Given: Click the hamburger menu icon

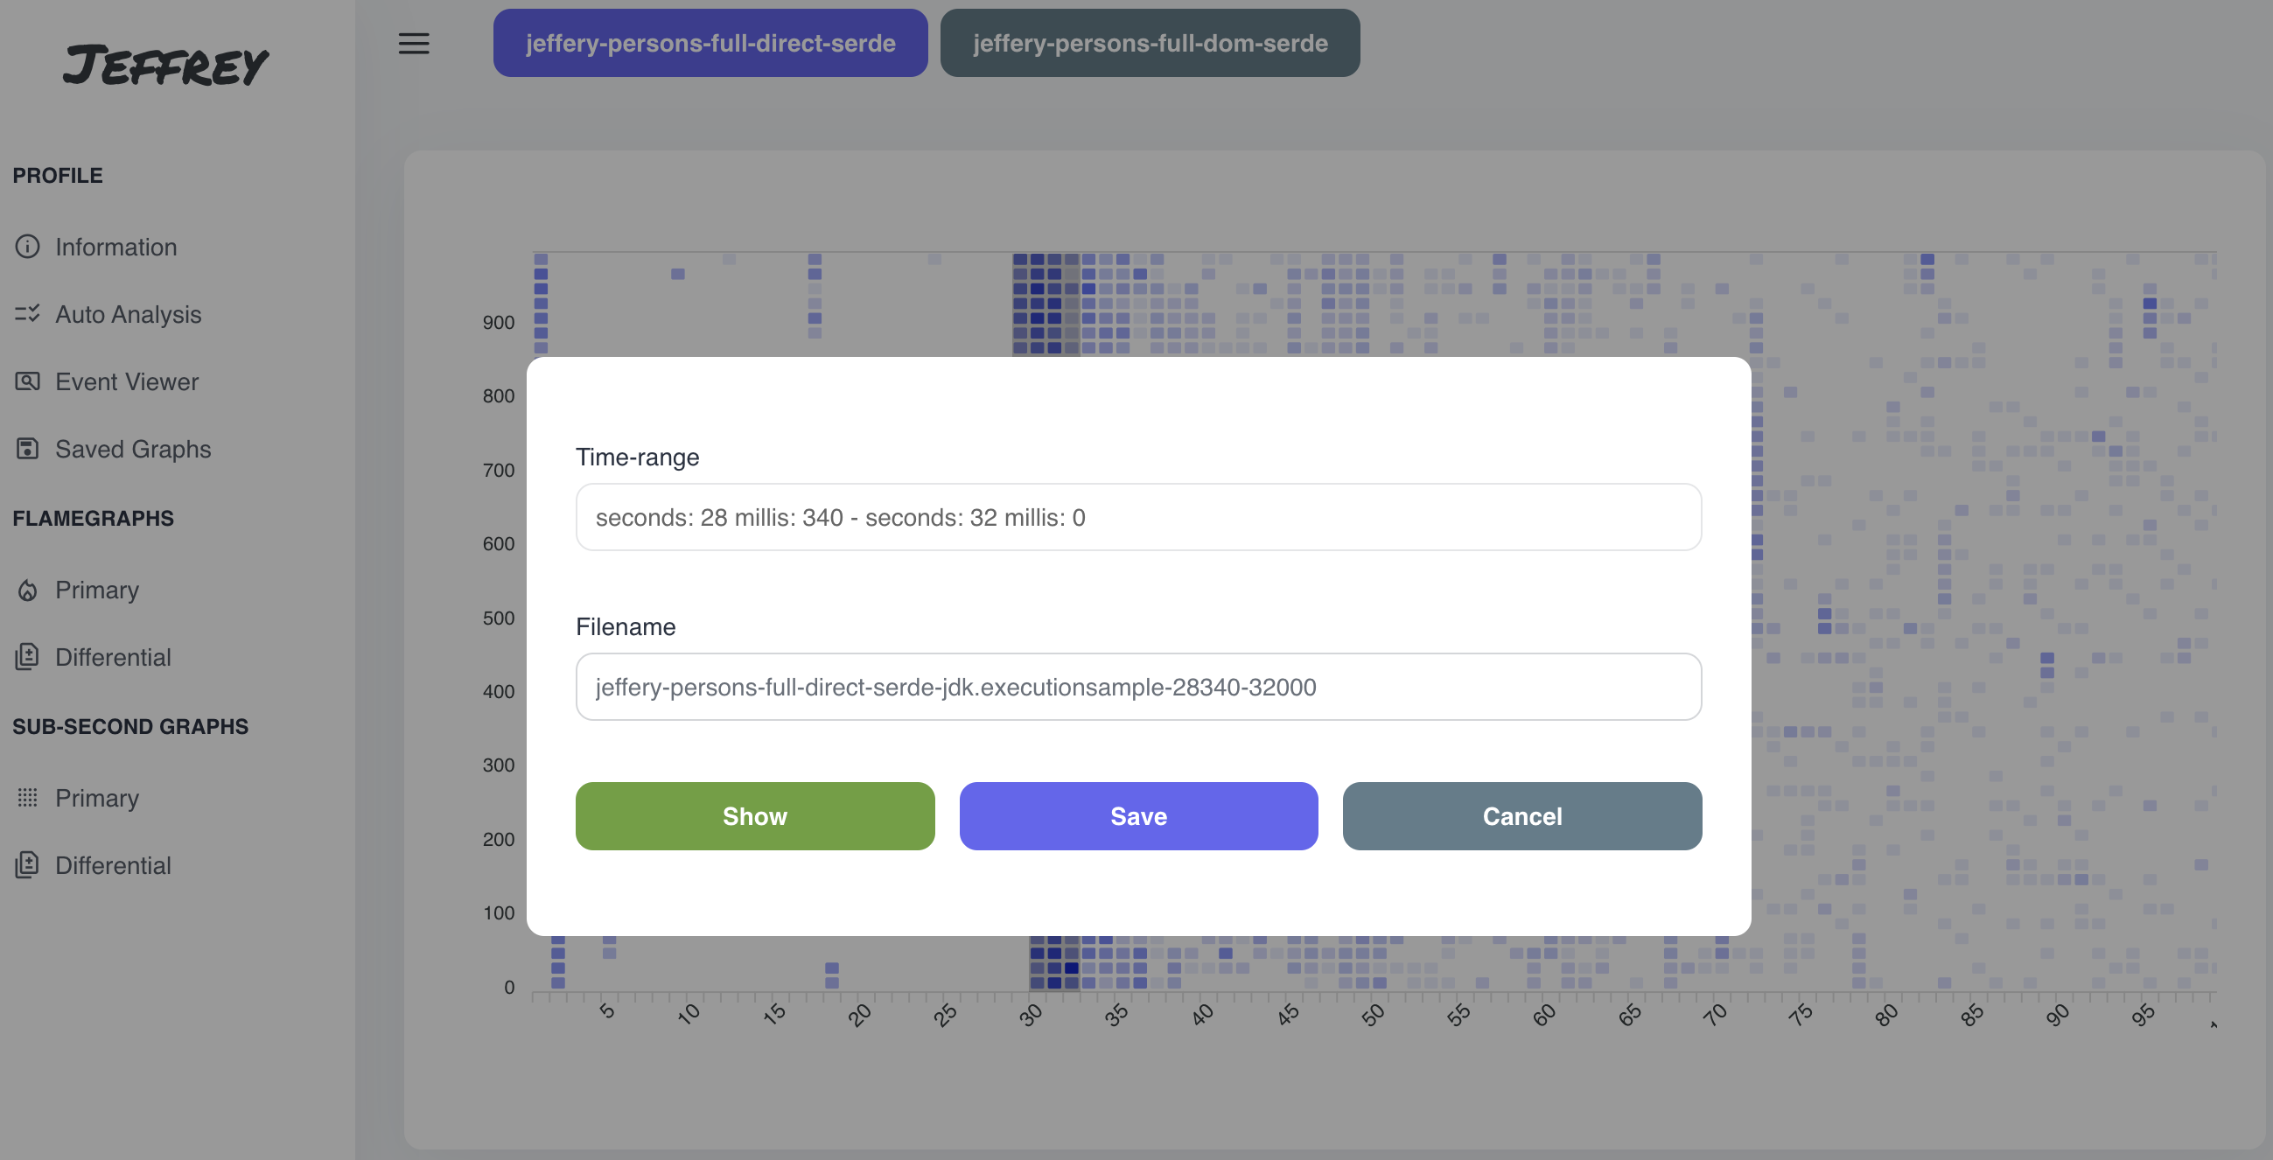Looking at the screenshot, I should (x=413, y=43).
